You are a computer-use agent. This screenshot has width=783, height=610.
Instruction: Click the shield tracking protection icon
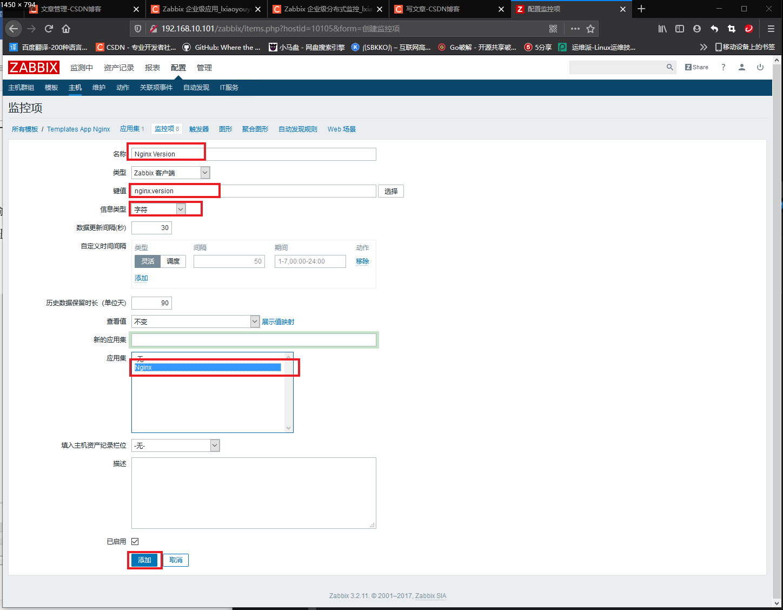(x=138, y=29)
